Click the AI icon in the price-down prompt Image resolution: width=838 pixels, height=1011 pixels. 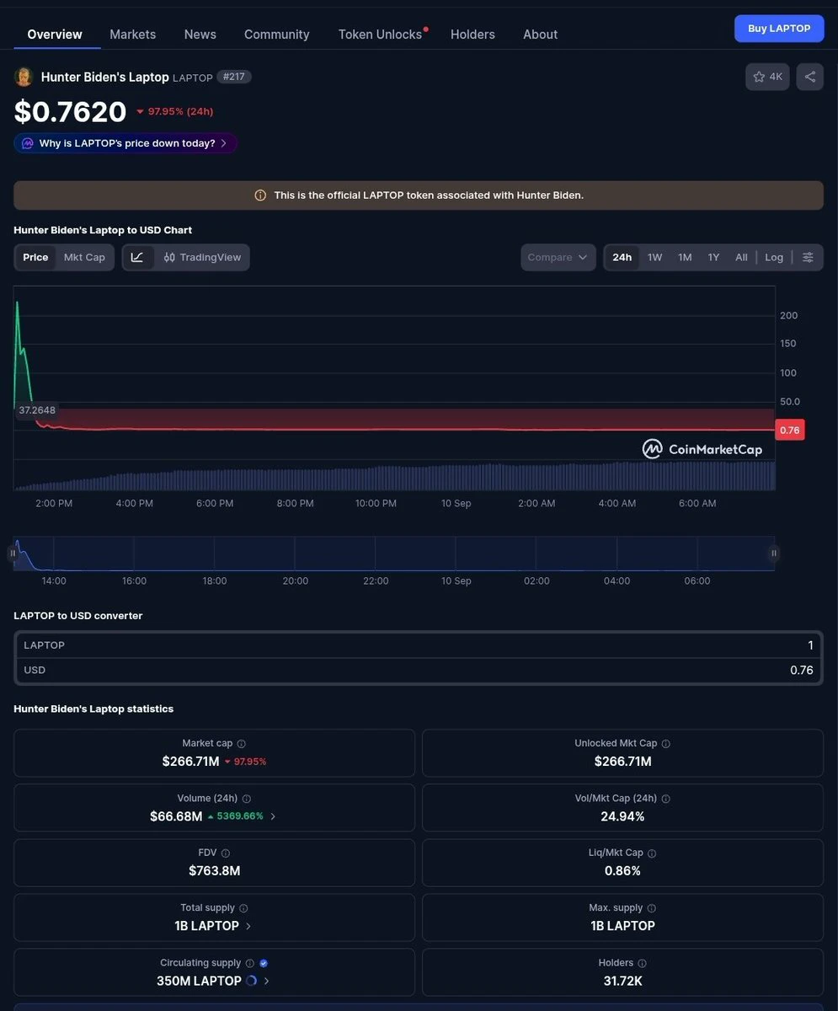[x=28, y=143]
